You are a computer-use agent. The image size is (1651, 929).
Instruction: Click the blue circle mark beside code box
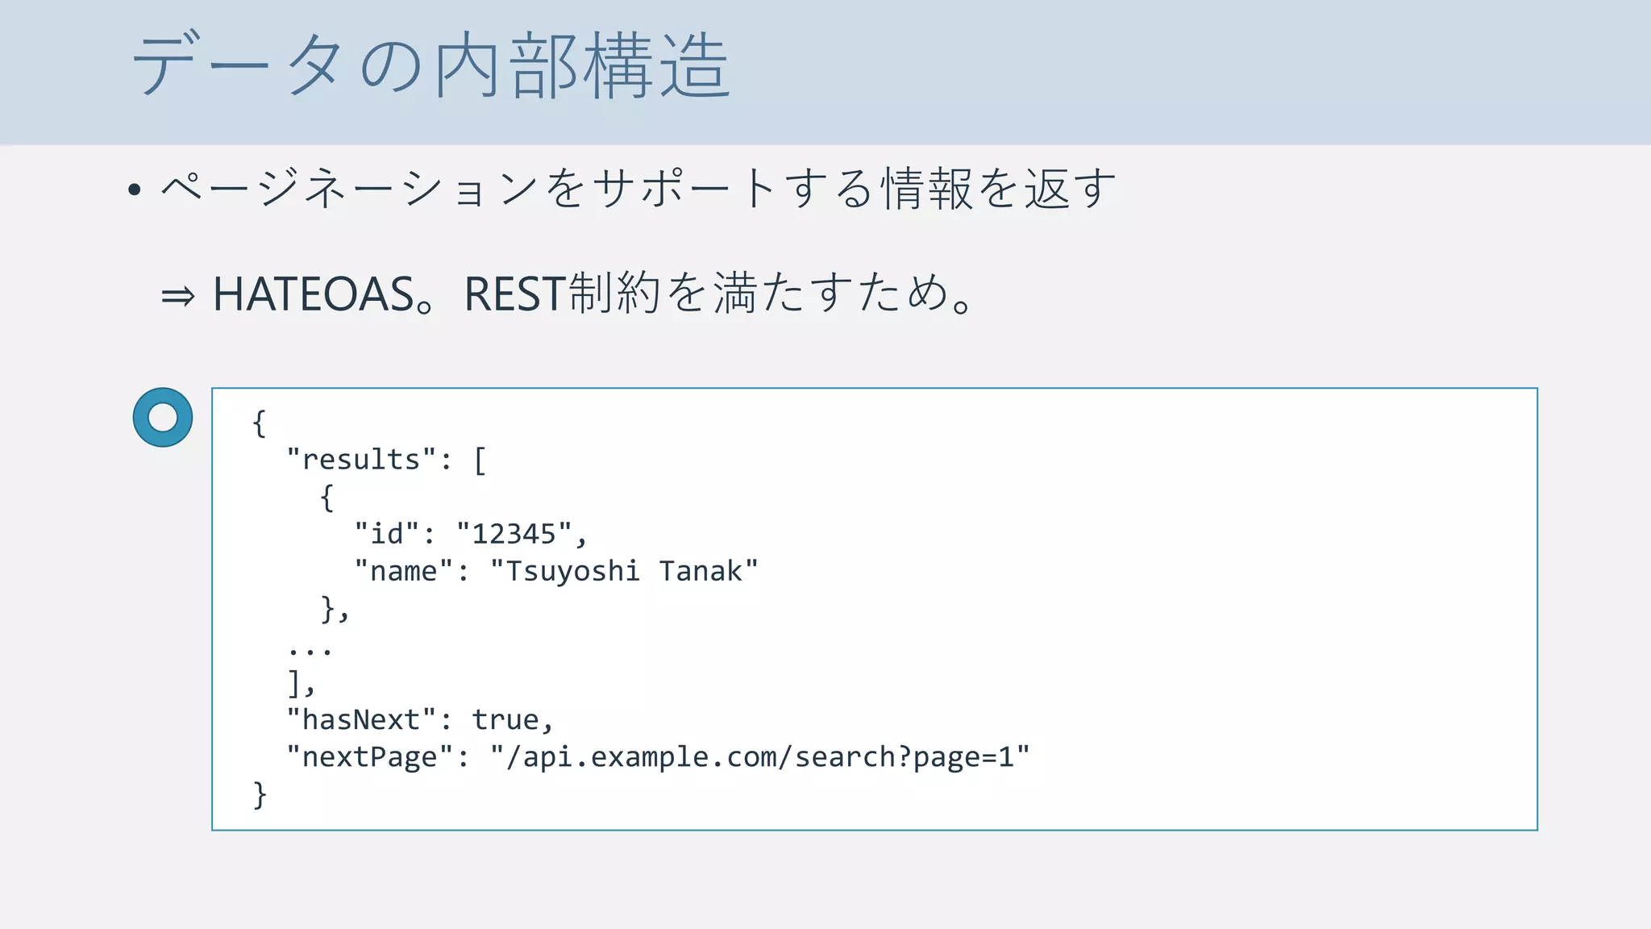(163, 418)
